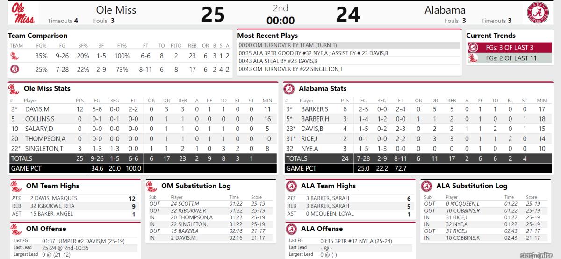Select the highlighted OM turnover by team play
561x259 pixels.
[x=348, y=45]
